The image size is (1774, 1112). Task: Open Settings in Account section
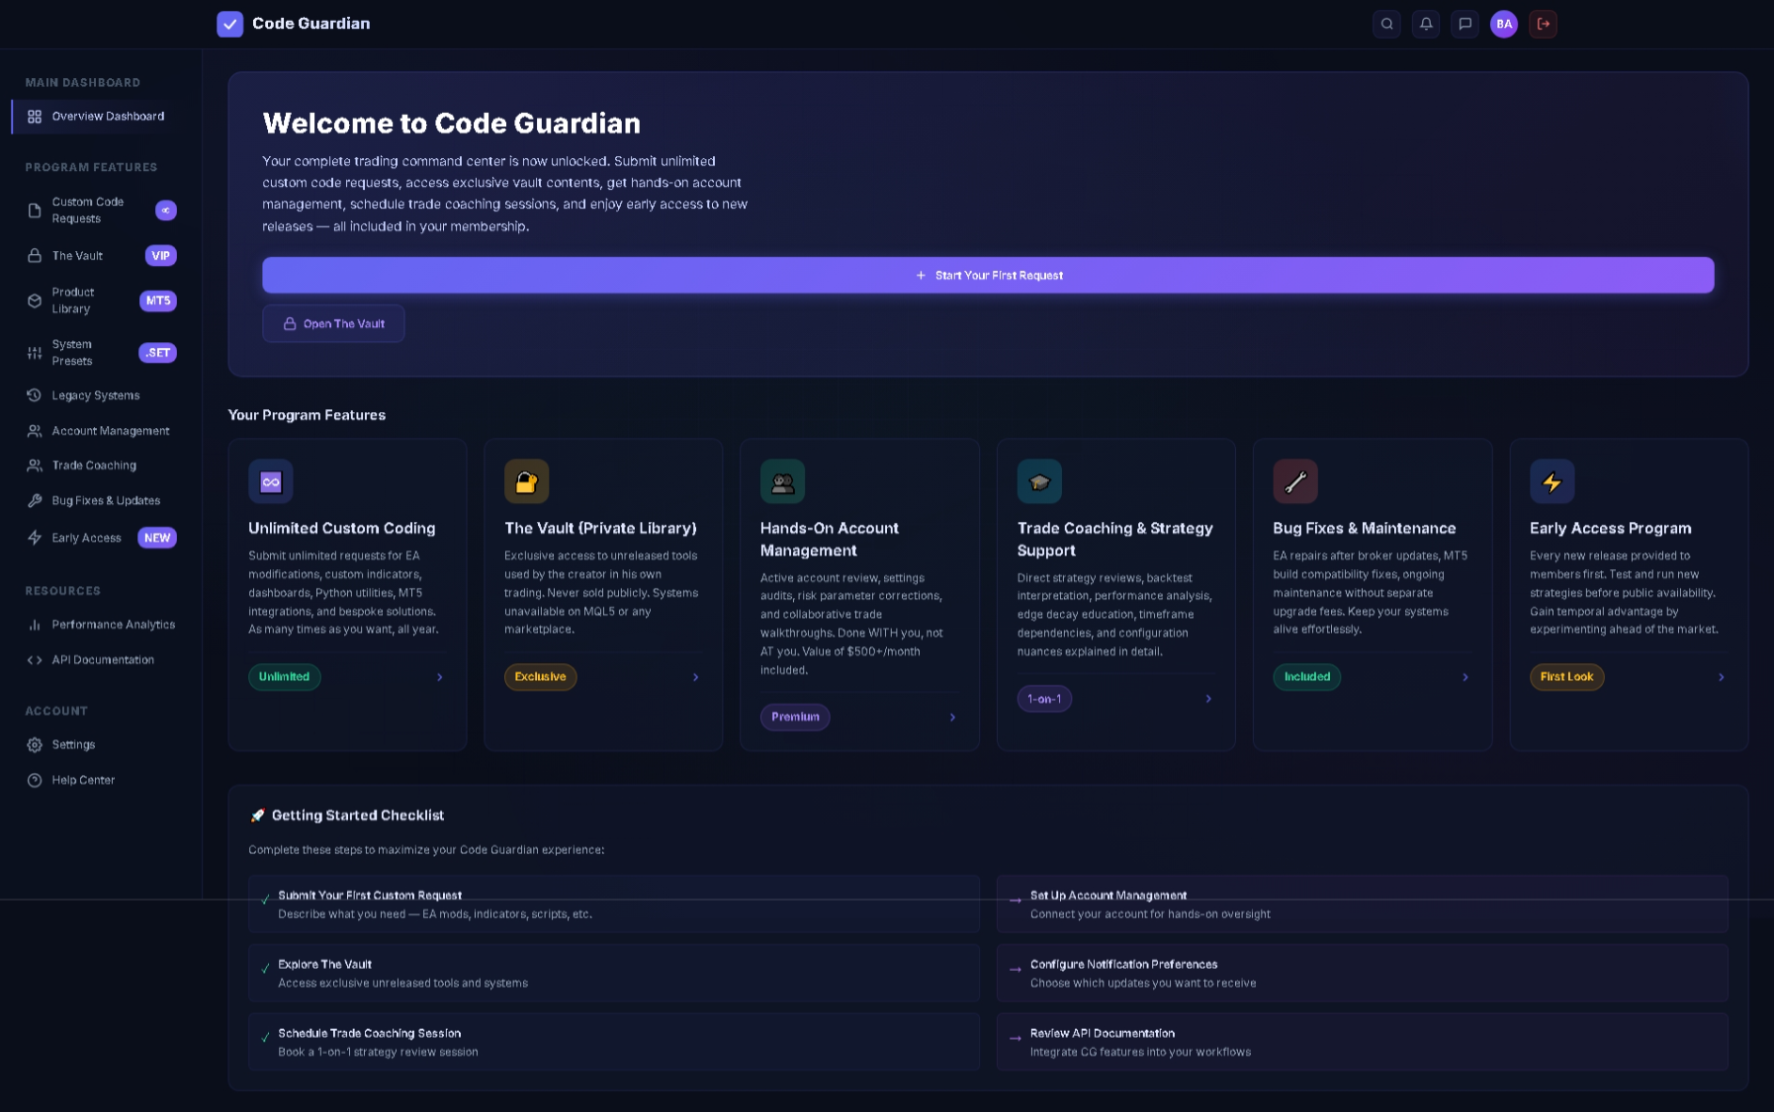click(x=101, y=744)
